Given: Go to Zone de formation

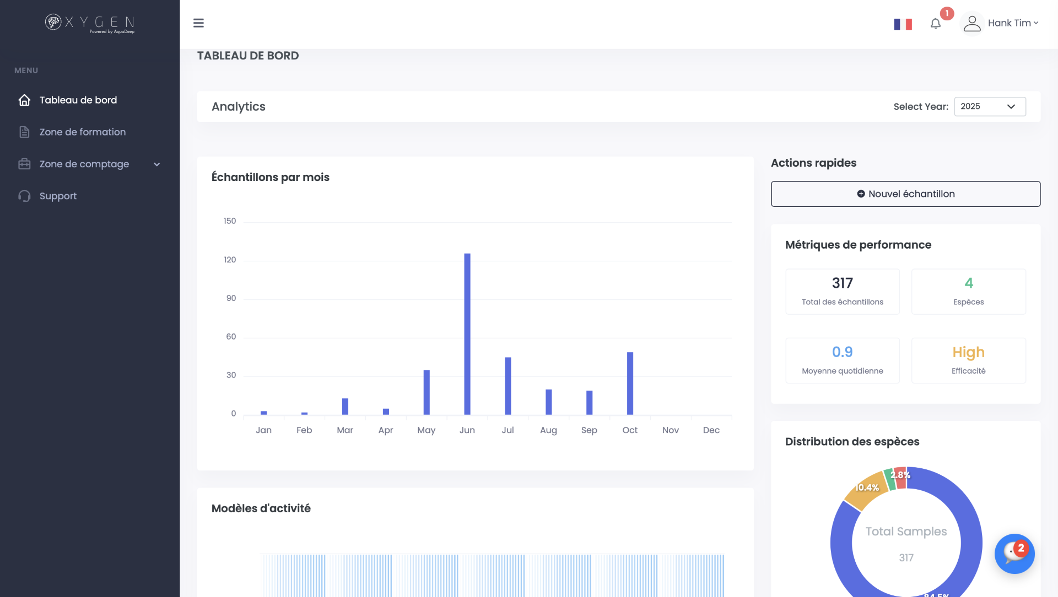Looking at the screenshot, I should coord(83,132).
